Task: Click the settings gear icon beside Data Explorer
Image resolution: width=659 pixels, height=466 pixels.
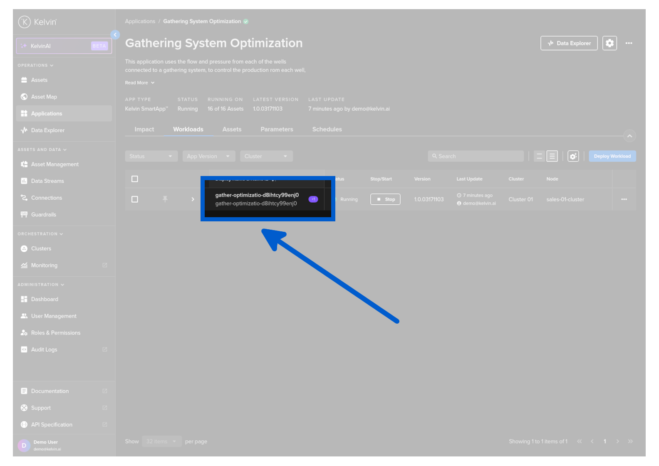Action: tap(609, 43)
